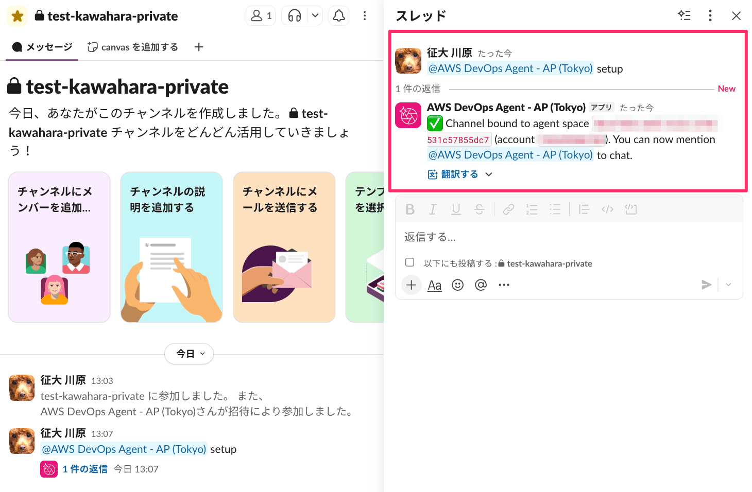The image size is (752, 492).
Task: Apply inline code formatting in reply
Action: (x=607, y=209)
